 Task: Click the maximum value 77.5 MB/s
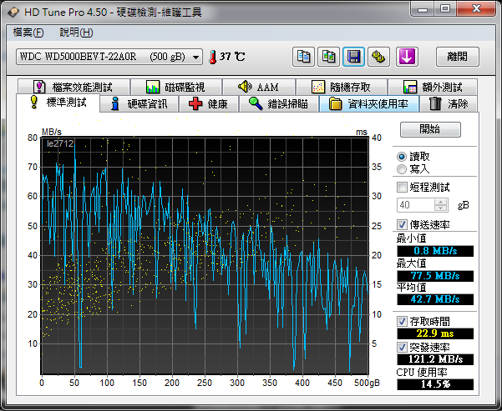pos(435,276)
